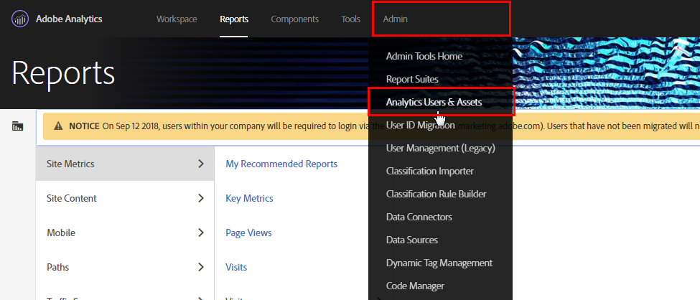Select Data Sources menu entry
The width and height of the screenshot is (700, 300).
412,240
